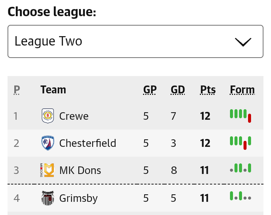
Task: Click the MK Dons club crest icon
Action: tap(47, 170)
